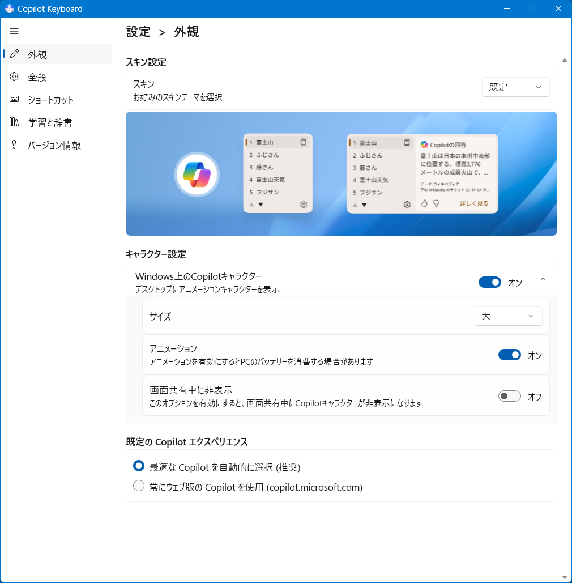Click 詳しく見る link in preview

(474, 203)
